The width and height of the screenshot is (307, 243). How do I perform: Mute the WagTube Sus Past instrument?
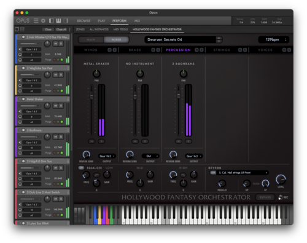(x=55, y=74)
